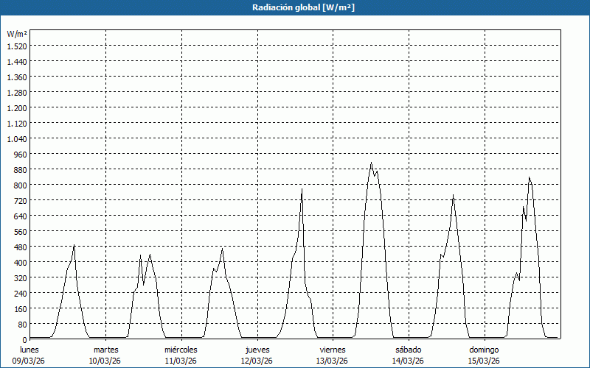This screenshot has height=368, width=590.
Task: Click the 'sábado' day label
Action: tap(409, 350)
